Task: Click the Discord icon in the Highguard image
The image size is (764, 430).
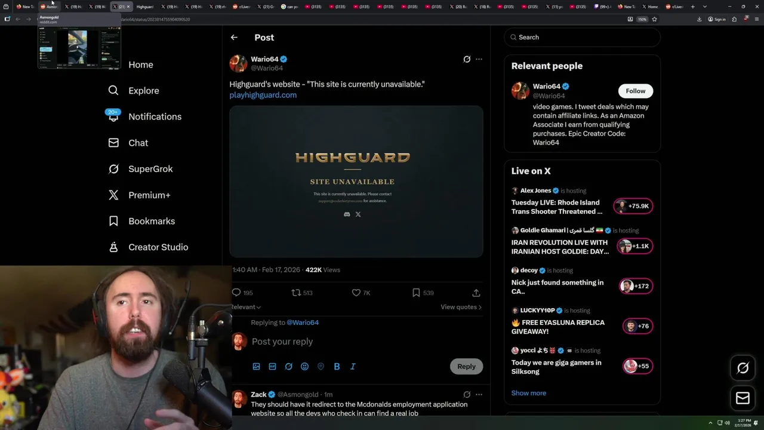Action: click(x=347, y=214)
